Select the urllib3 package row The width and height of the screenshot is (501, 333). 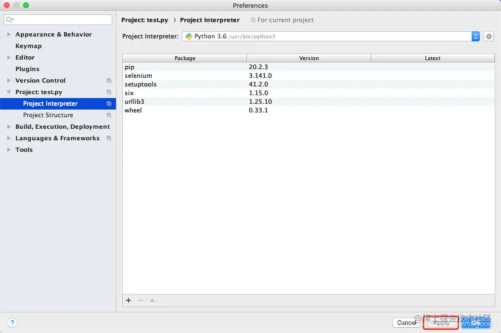[x=308, y=101]
